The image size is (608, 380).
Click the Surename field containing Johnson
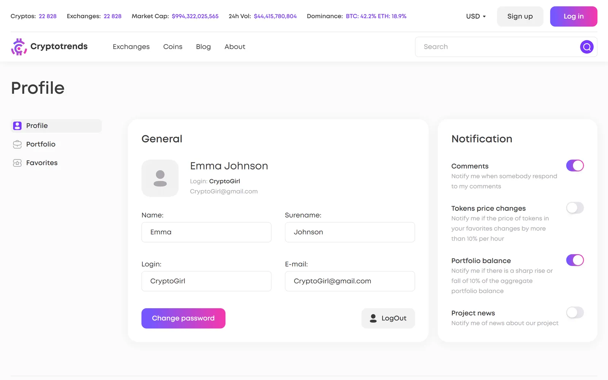click(350, 232)
